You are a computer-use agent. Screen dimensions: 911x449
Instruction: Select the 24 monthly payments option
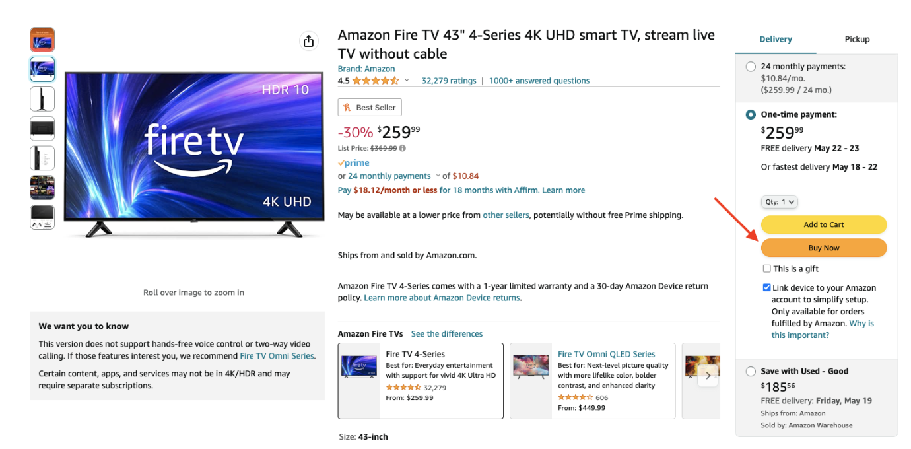(x=751, y=67)
